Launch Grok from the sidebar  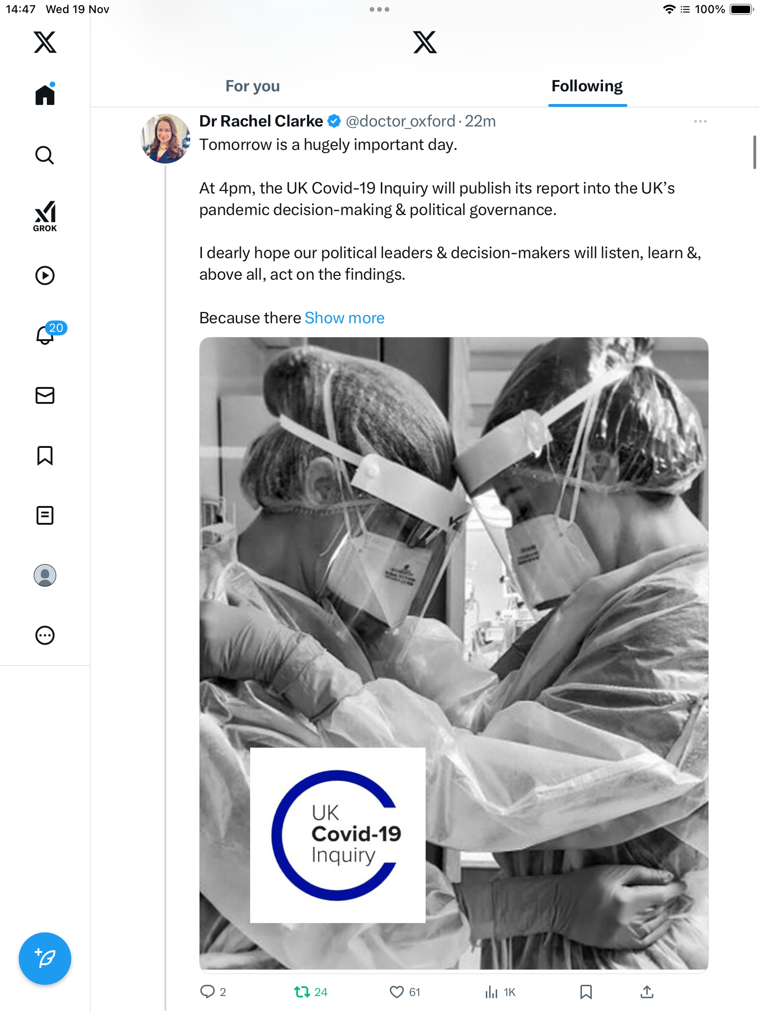click(x=45, y=216)
